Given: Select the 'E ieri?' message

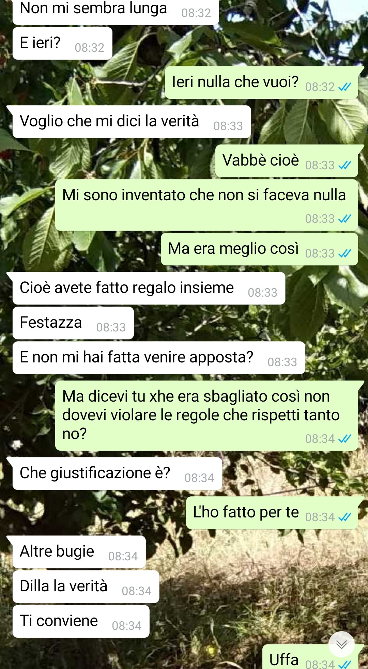Looking at the screenshot, I should pos(62,43).
